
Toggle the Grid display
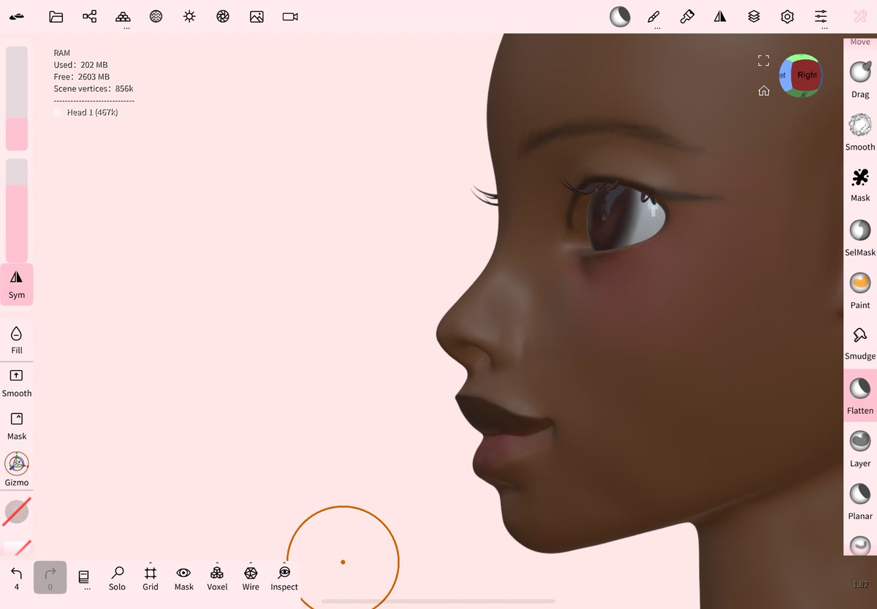coord(151,578)
